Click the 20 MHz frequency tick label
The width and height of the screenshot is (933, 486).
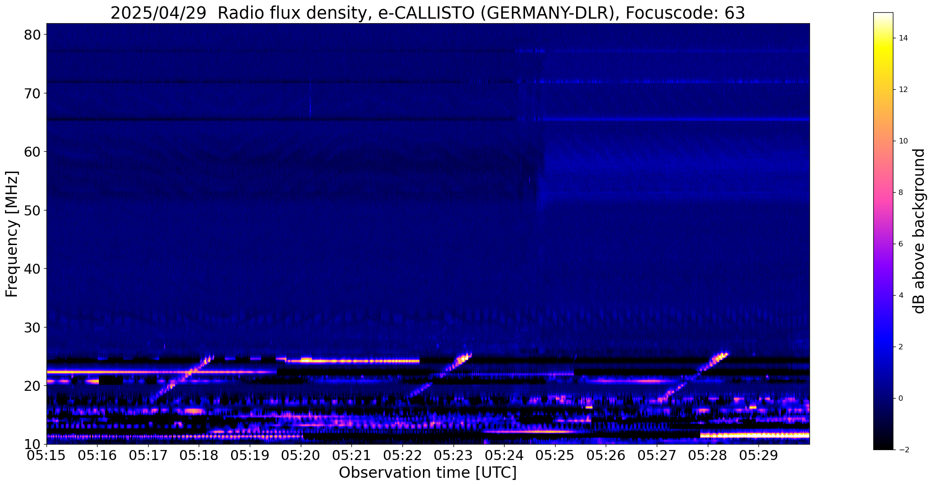[x=31, y=386]
